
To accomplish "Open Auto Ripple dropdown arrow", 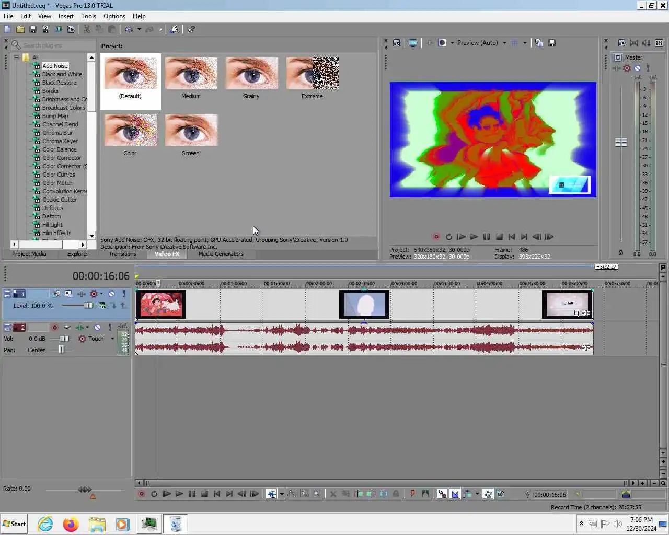I will click(477, 494).
